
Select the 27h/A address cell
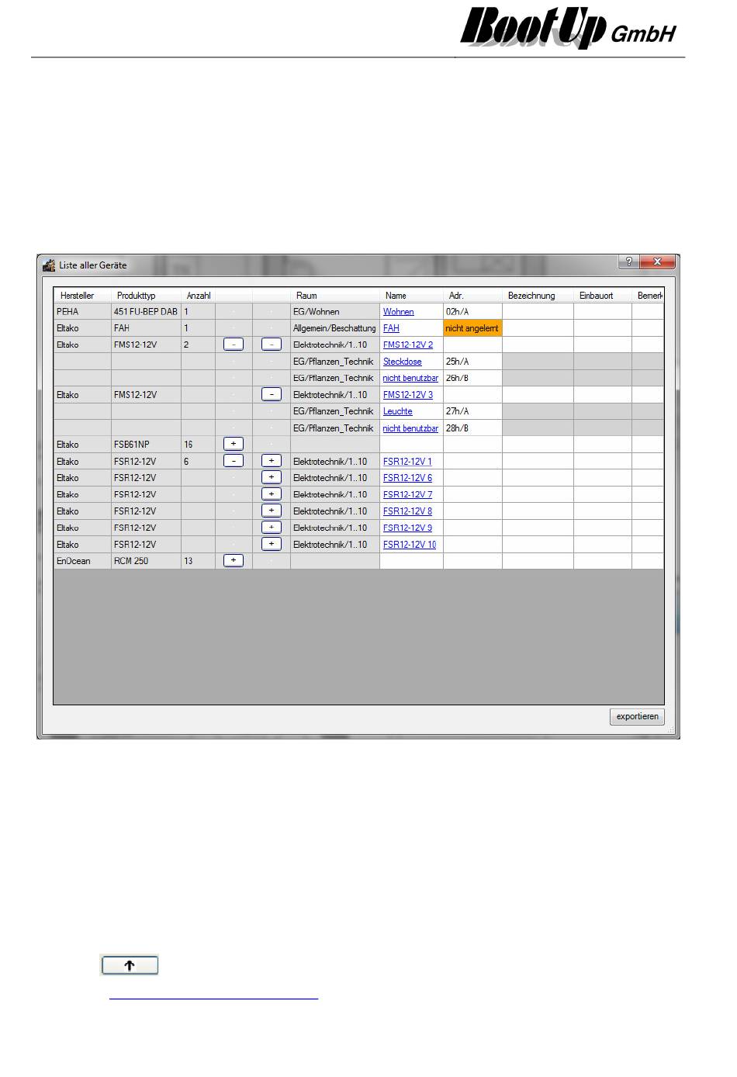472,411
